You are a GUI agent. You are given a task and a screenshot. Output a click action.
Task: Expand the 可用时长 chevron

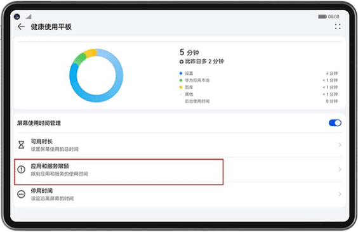(340, 145)
